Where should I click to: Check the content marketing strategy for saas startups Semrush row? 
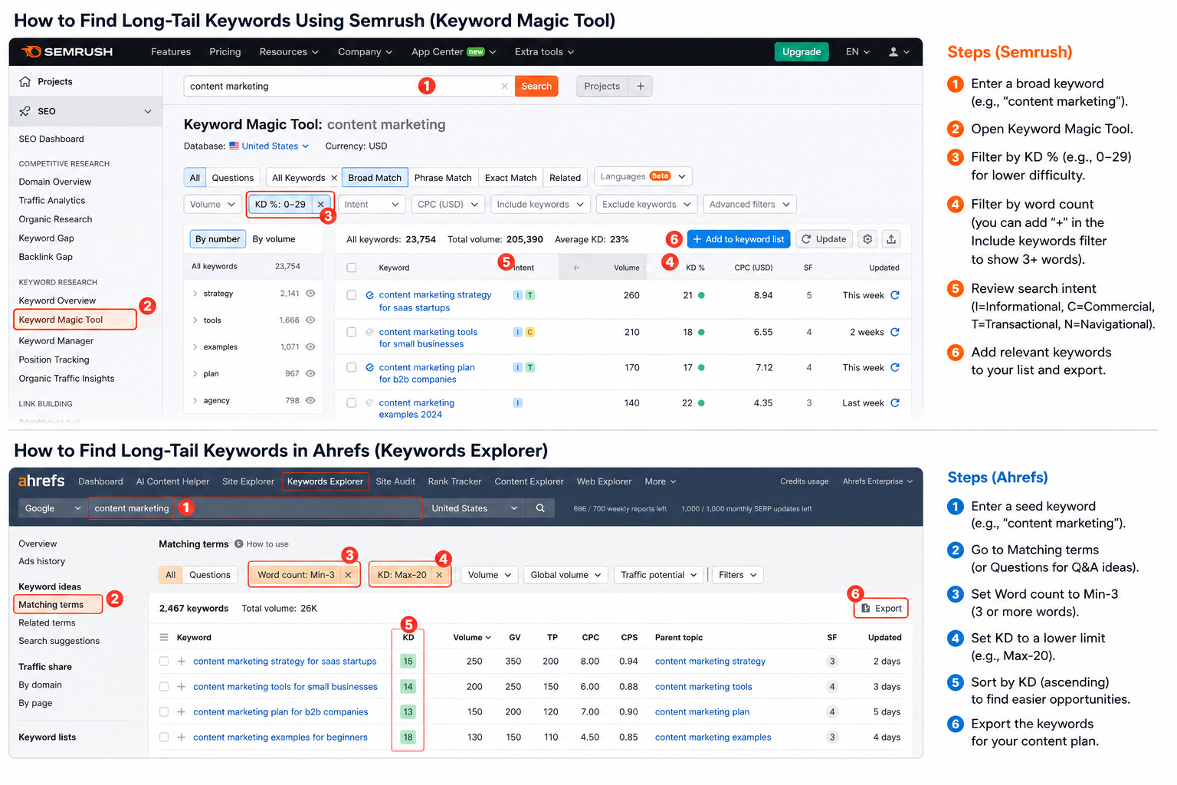click(352, 295)
